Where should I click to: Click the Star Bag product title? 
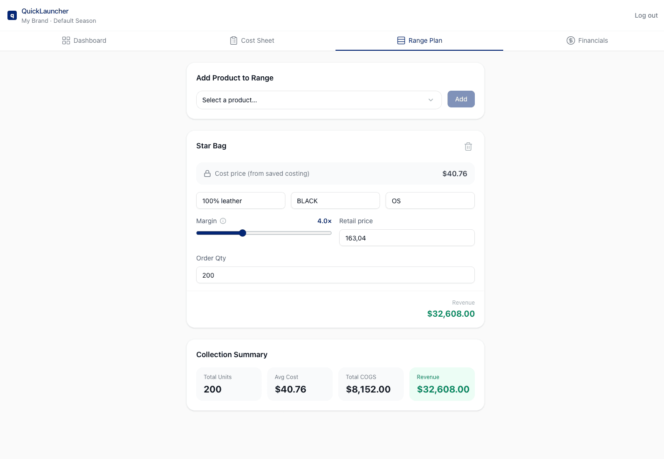(x=211, y=146)
